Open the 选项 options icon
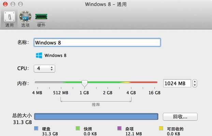This screenshot has height=136, width=212. (25, 17)
